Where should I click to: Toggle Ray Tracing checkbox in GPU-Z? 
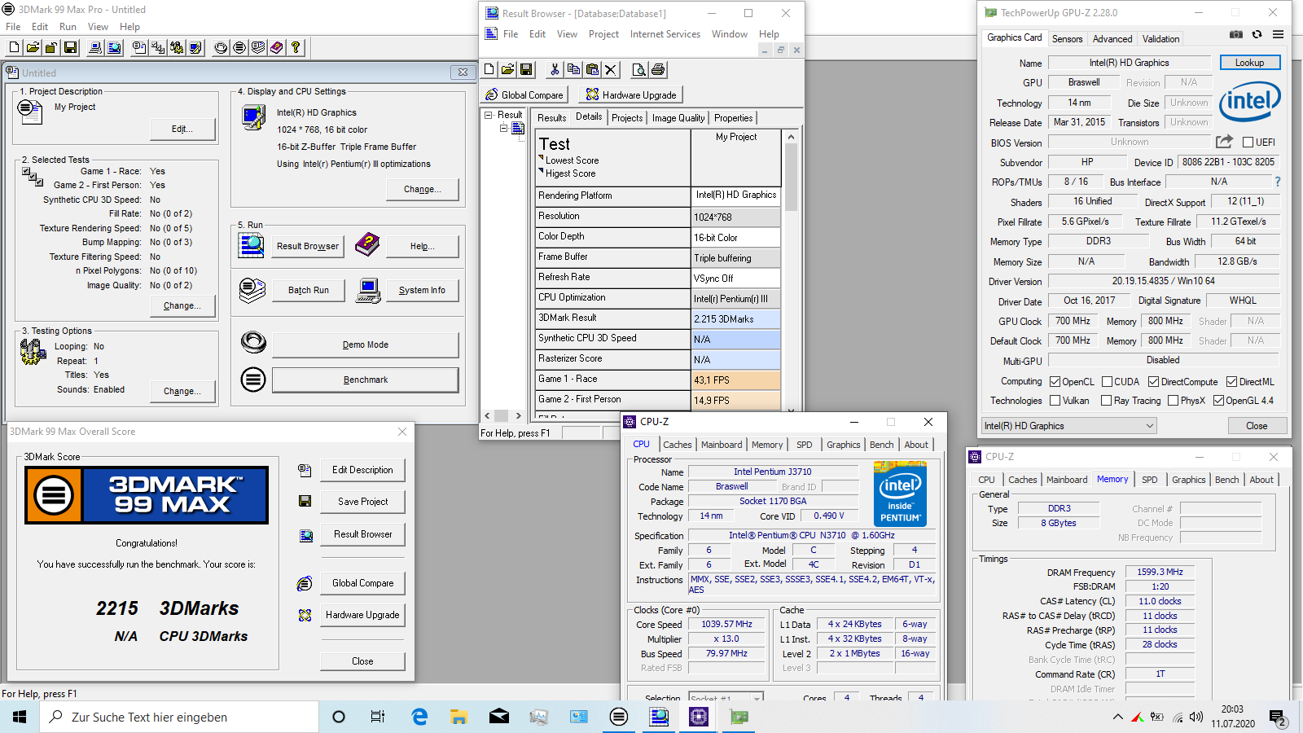tap(1106, 401)
